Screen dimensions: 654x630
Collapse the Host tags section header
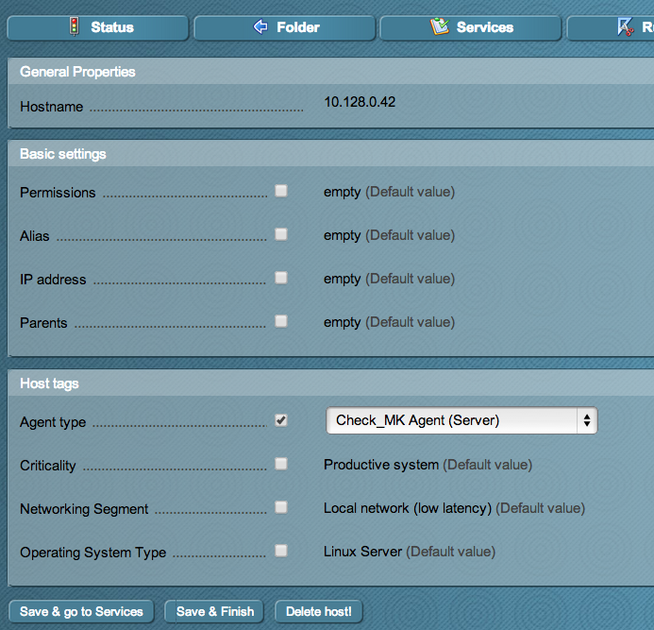tap(330, 383)
